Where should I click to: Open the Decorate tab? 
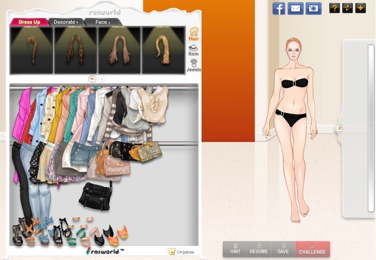[66, 22]
